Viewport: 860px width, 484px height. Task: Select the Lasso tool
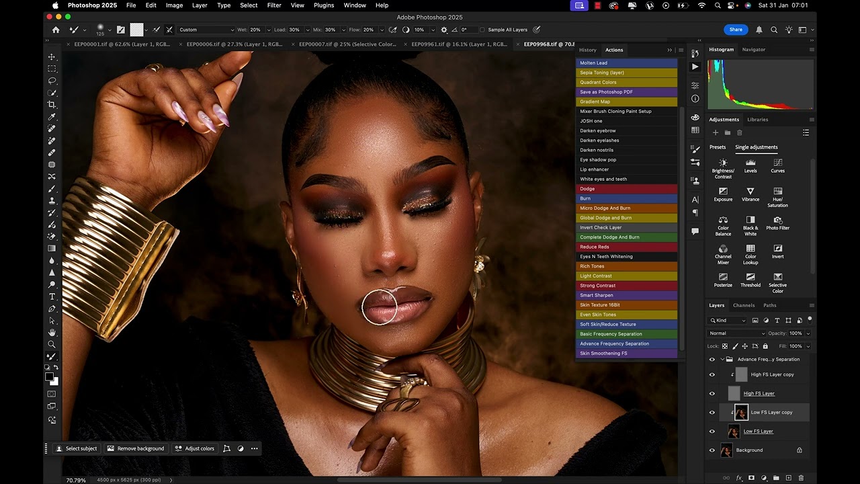(x=52, y=81)
